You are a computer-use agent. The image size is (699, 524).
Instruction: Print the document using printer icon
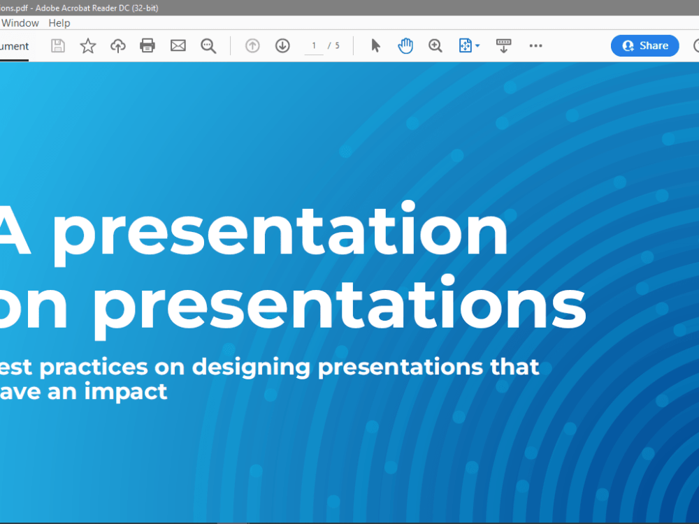147,45
